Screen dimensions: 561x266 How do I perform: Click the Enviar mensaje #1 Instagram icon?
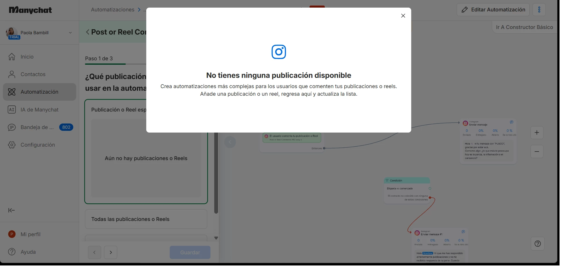pos(417,233)
